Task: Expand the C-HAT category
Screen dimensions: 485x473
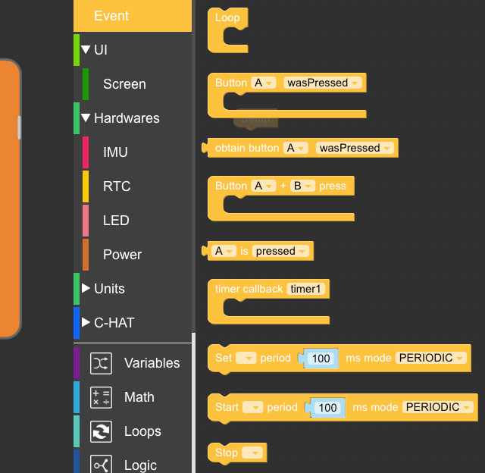Action: 86,323
